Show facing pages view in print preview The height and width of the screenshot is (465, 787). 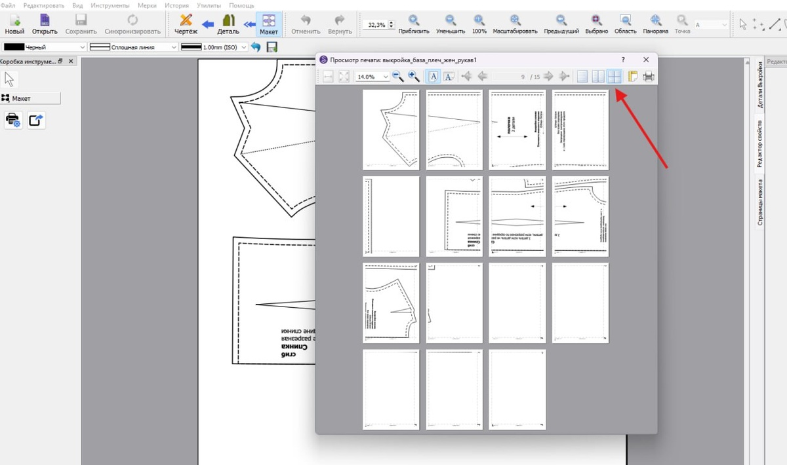[598, 77]
